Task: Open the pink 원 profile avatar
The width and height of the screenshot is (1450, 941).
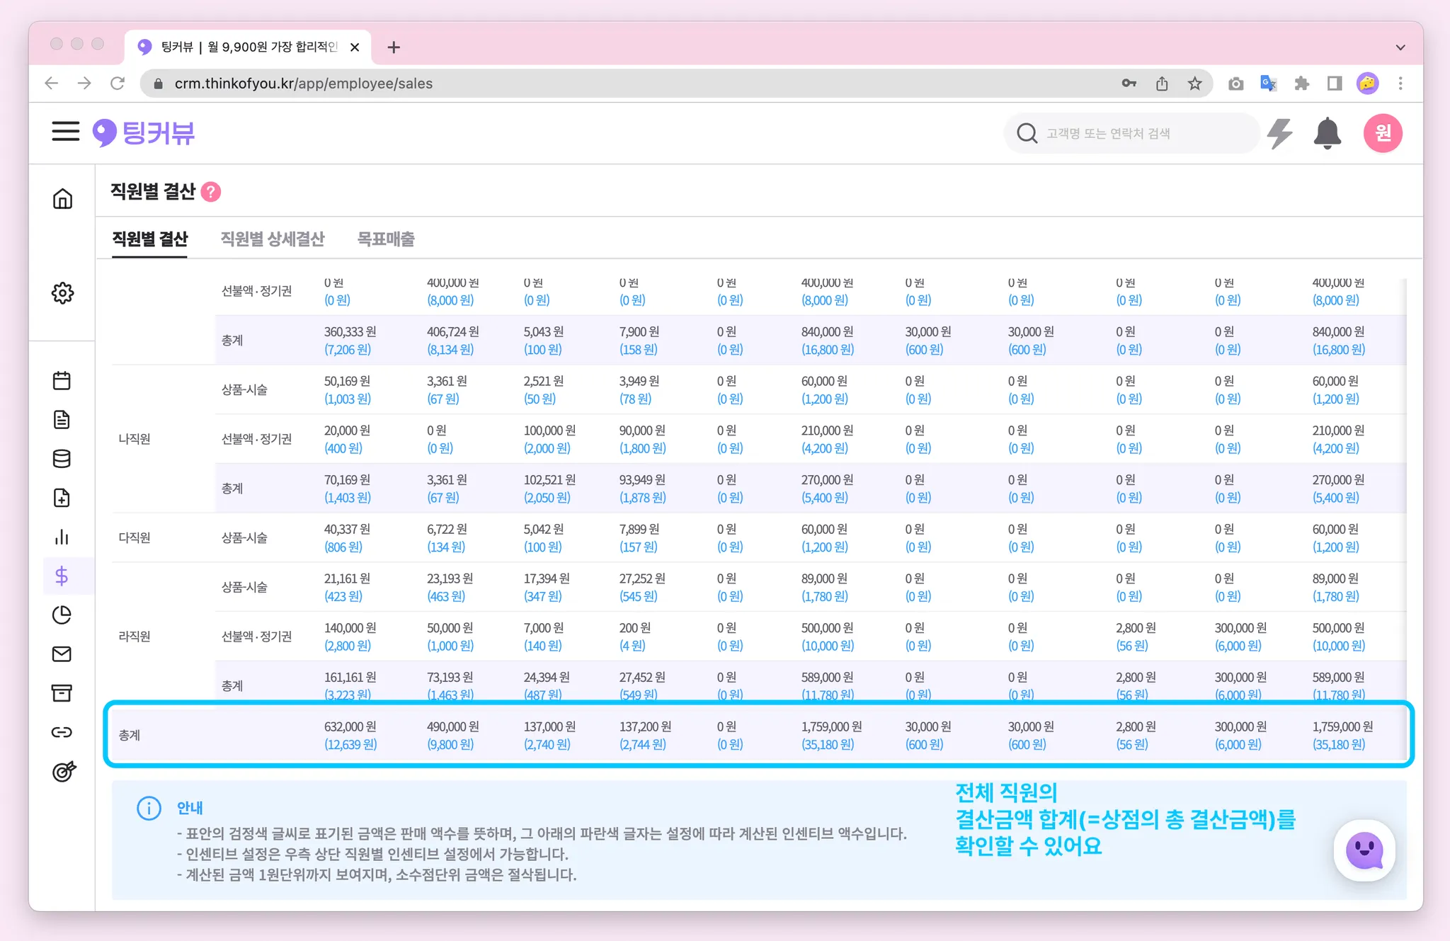Action: click(1382, 133)
